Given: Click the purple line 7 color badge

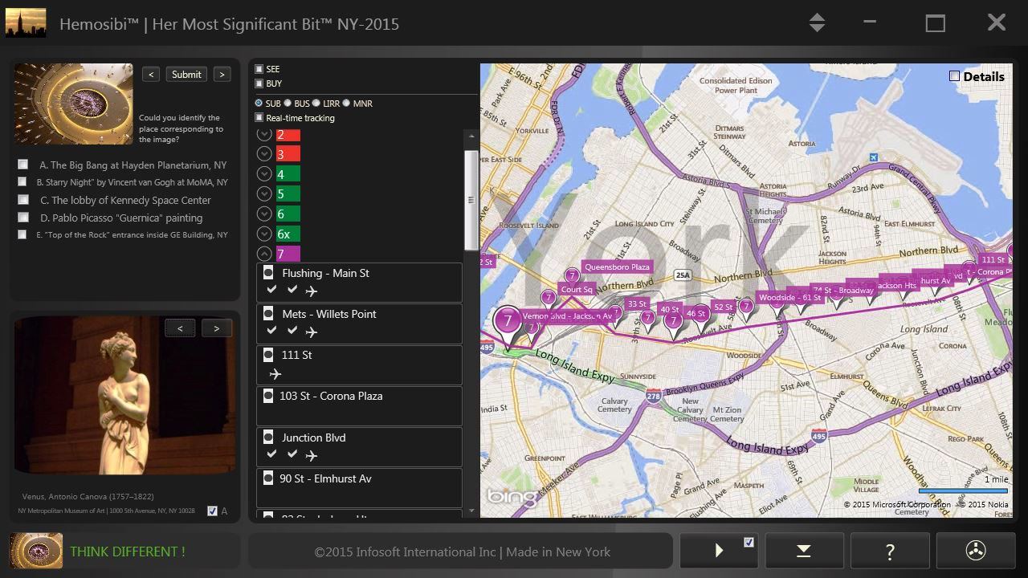Looking at the screenshot, I should point(288,254).
